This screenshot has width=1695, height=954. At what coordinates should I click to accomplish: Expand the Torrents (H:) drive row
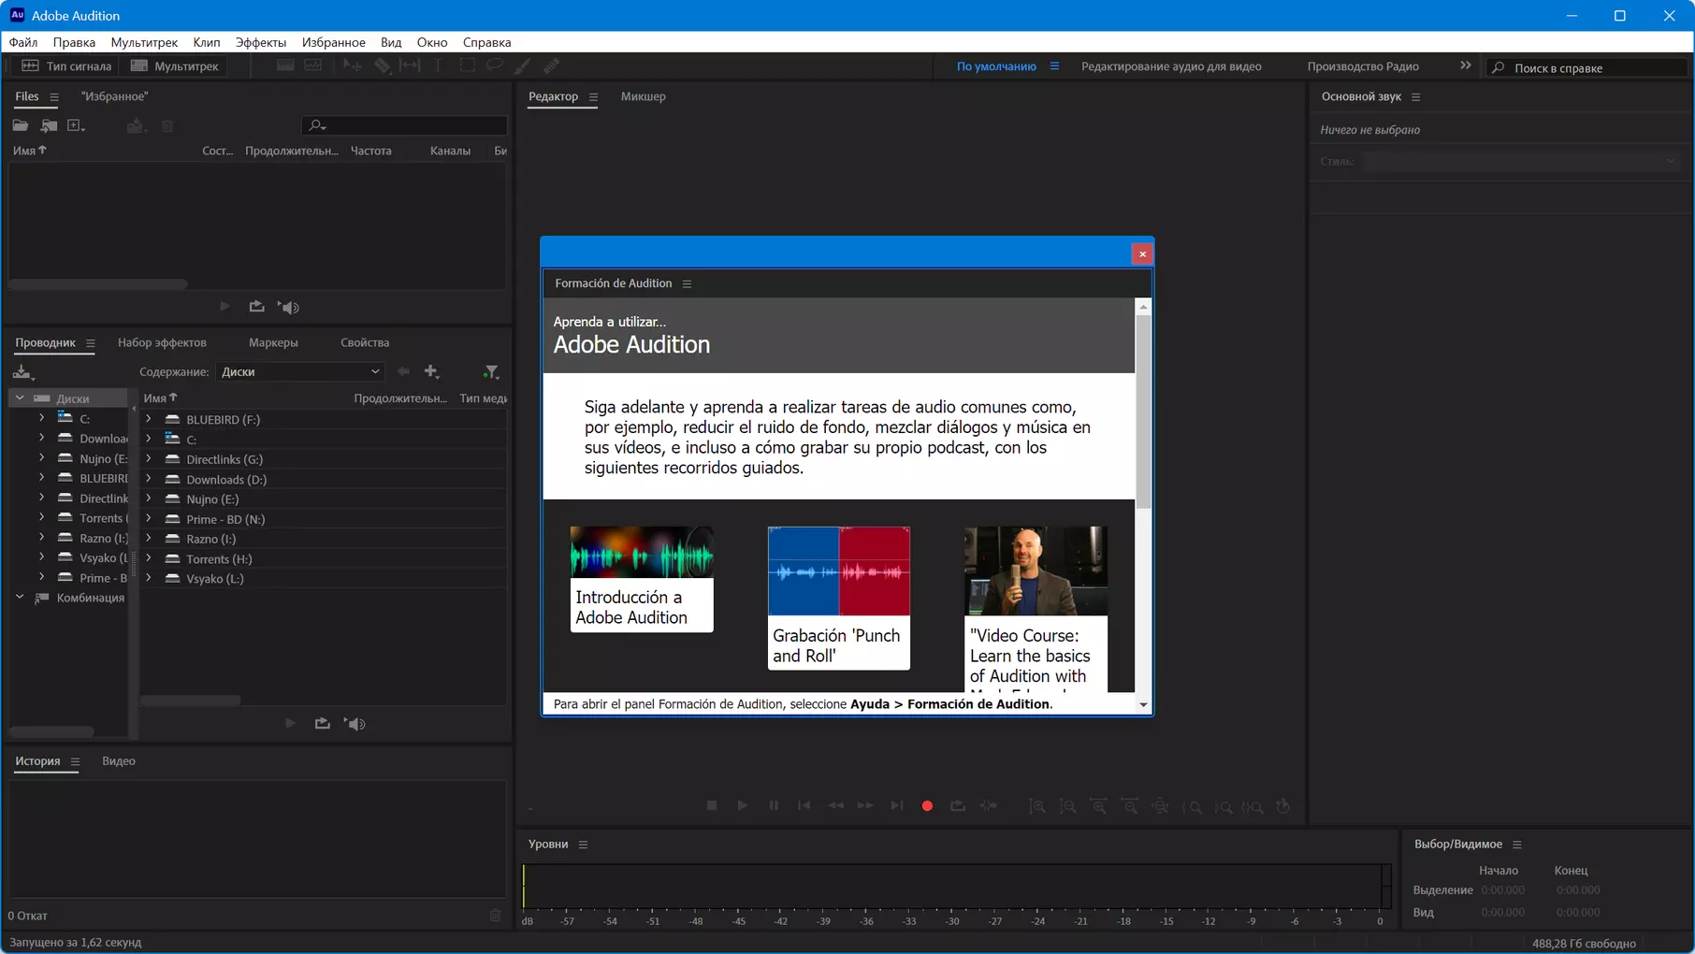149,558
